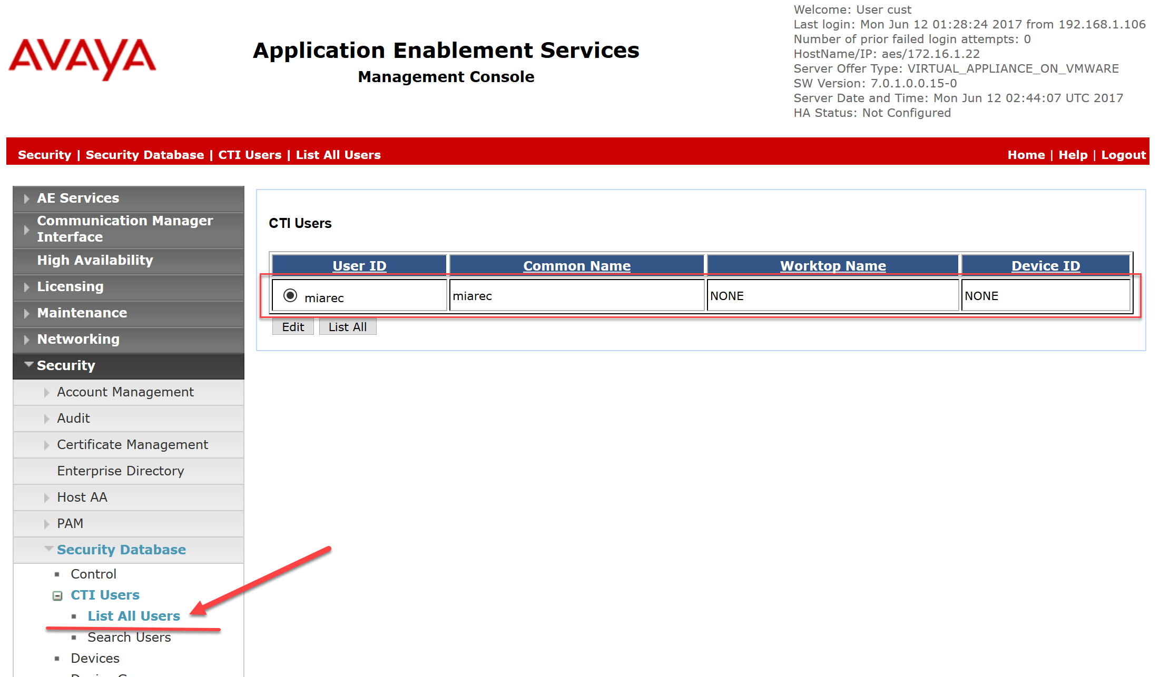Click the Help link
This screenshot has width=1160, height=677.
[x=1073, y=155]
